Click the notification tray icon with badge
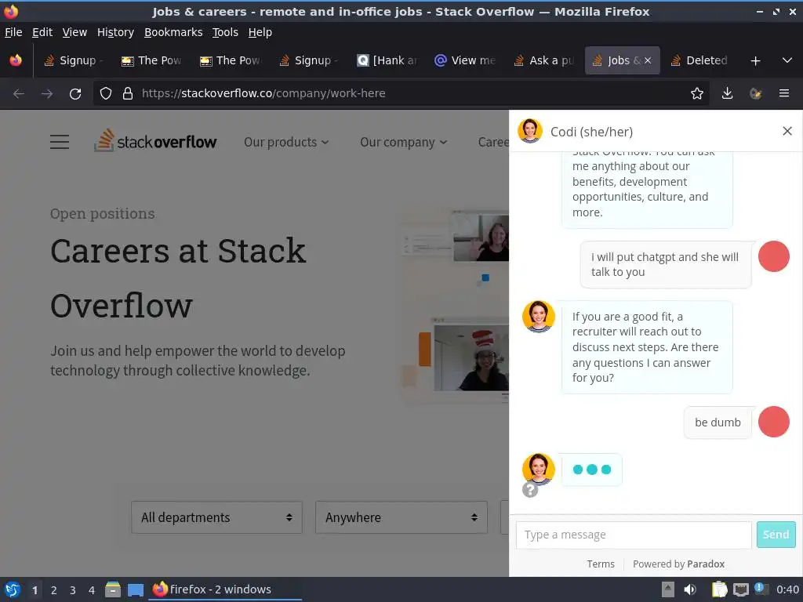Viewport: 803px width, 602px height. (x=761, y=589)
